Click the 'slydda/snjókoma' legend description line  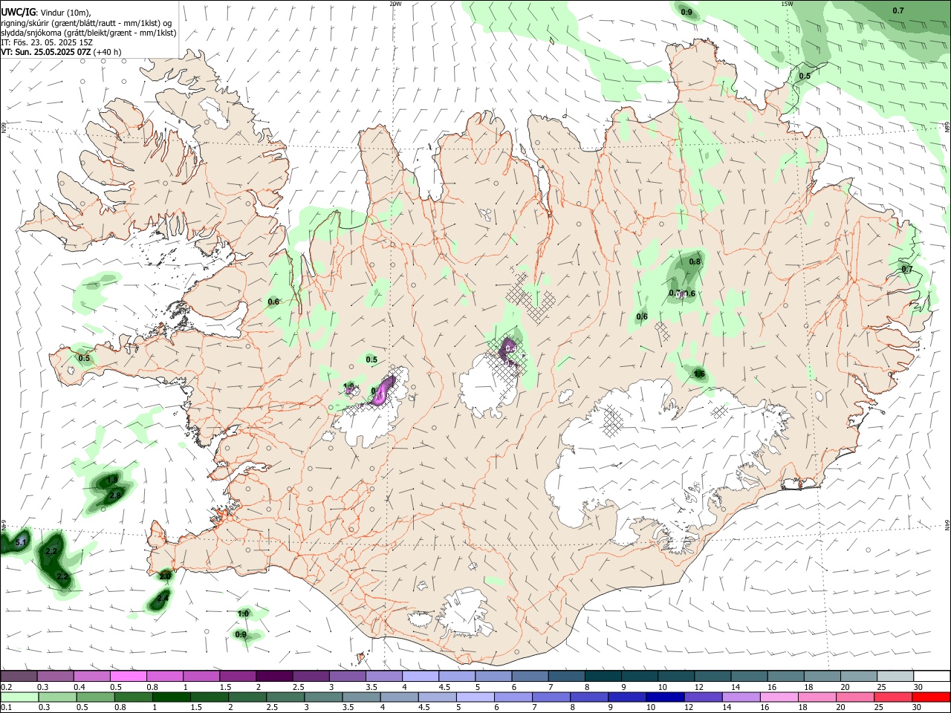(x=88, y=33)
